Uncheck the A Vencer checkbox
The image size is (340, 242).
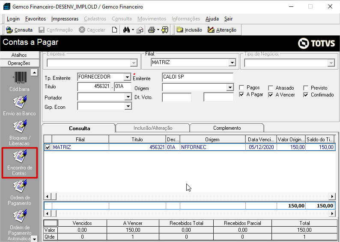(x=271, y=95)
